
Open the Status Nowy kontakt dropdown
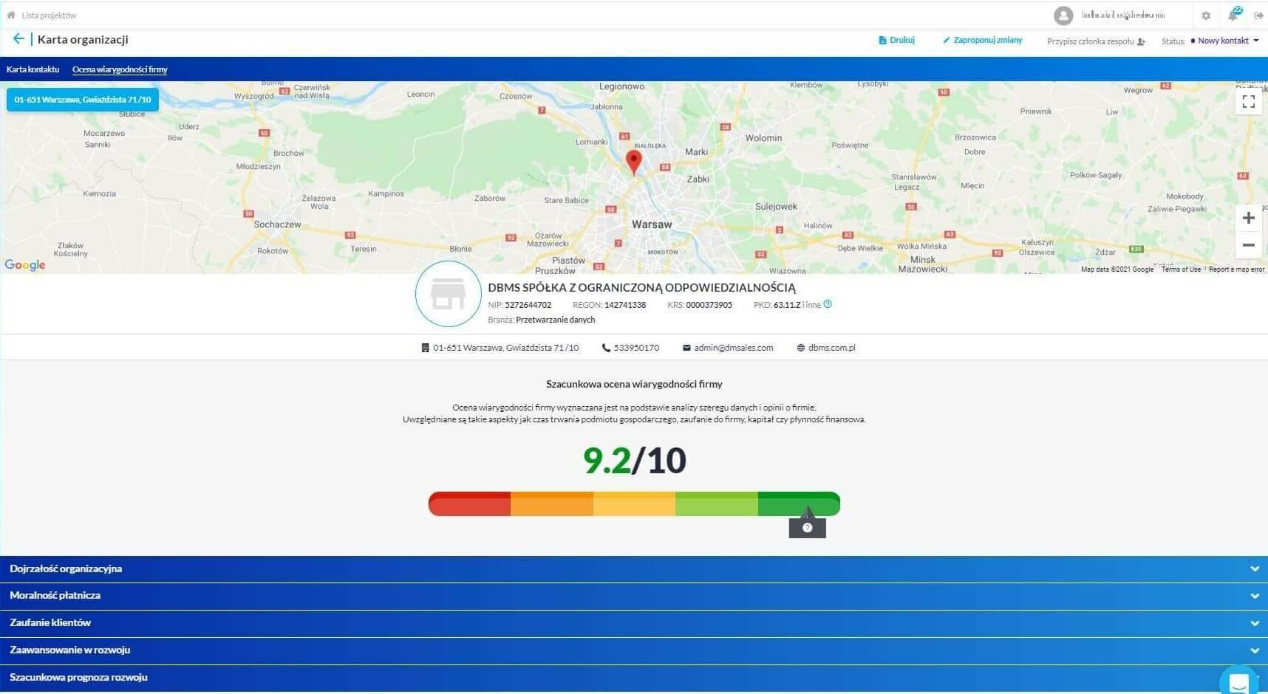pyautogui.click(x=1224, y=41)
